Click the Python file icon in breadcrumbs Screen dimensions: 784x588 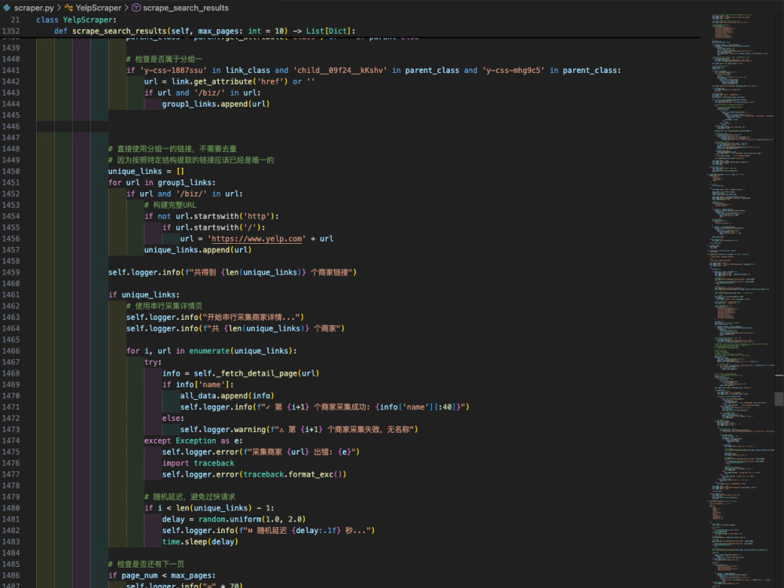[x=6, y=8]
